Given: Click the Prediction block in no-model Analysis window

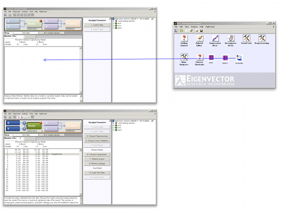Looking at the screenshot, I should point(73,23).
